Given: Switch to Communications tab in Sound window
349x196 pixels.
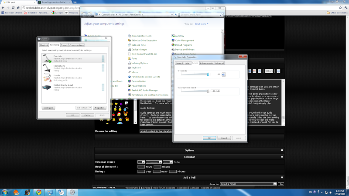Looking at the screenshot, I should (x=76, y=45).
